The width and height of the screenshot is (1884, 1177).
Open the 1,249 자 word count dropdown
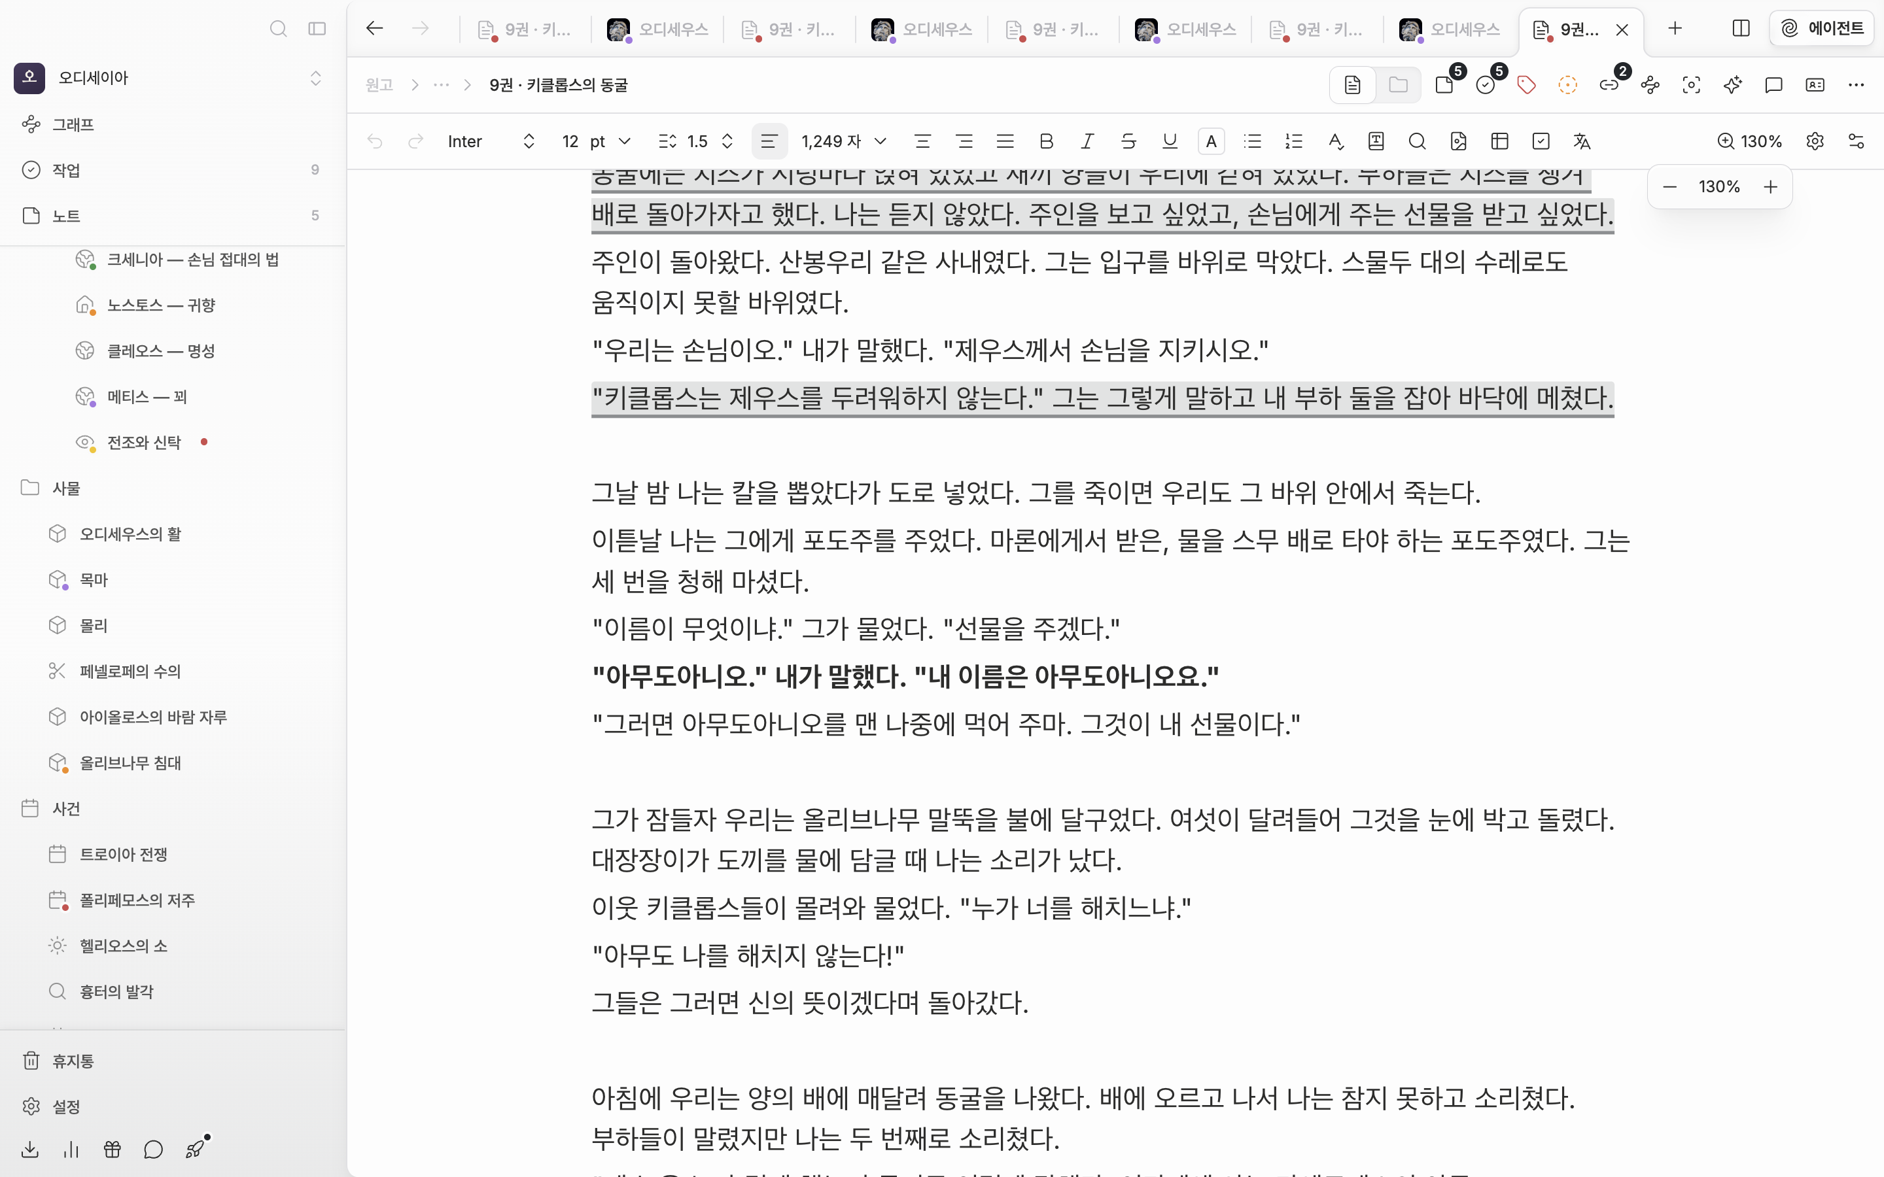point(844,141)
